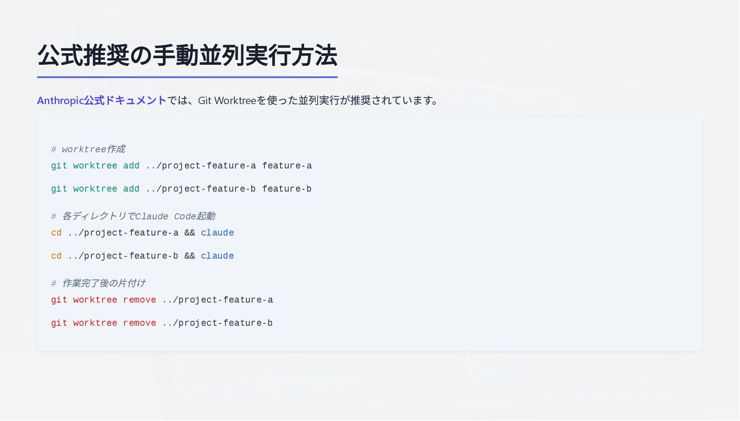Click the blue 'claude' after project-feature-a
Screen dimensions: 740x421
217,233
